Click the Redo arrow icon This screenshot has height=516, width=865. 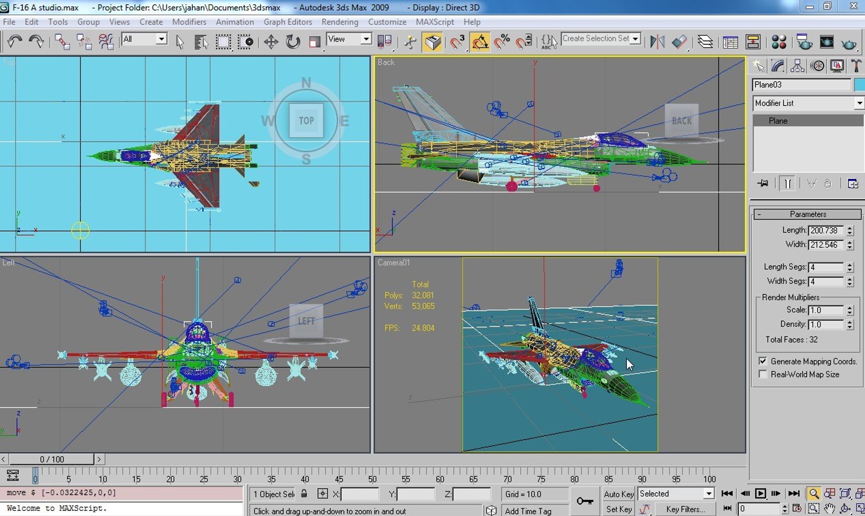click(x=36, y=42)
